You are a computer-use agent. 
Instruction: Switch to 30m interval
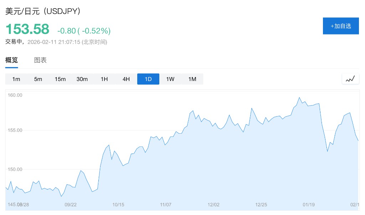82,79
